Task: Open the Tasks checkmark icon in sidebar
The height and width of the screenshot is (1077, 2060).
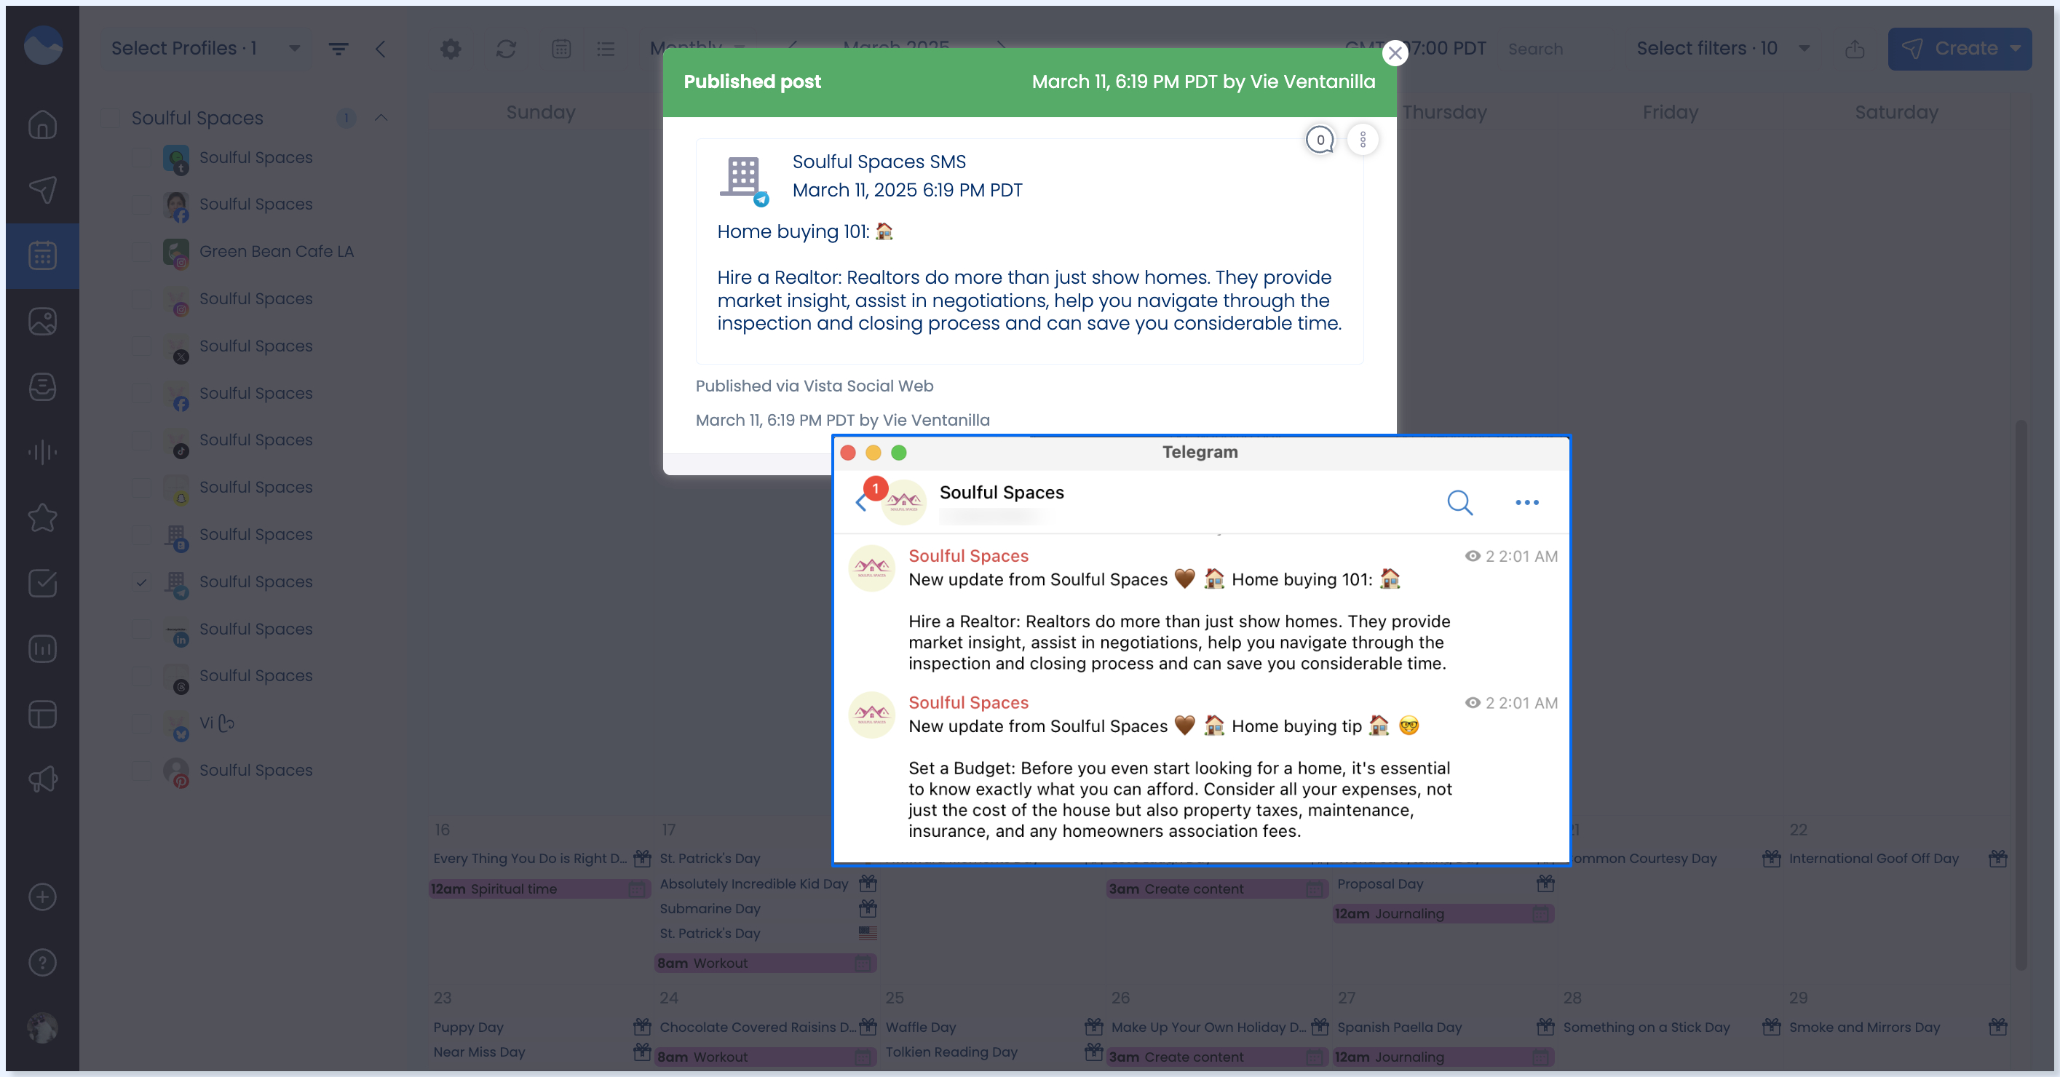Action: click(x=42, y=583)
